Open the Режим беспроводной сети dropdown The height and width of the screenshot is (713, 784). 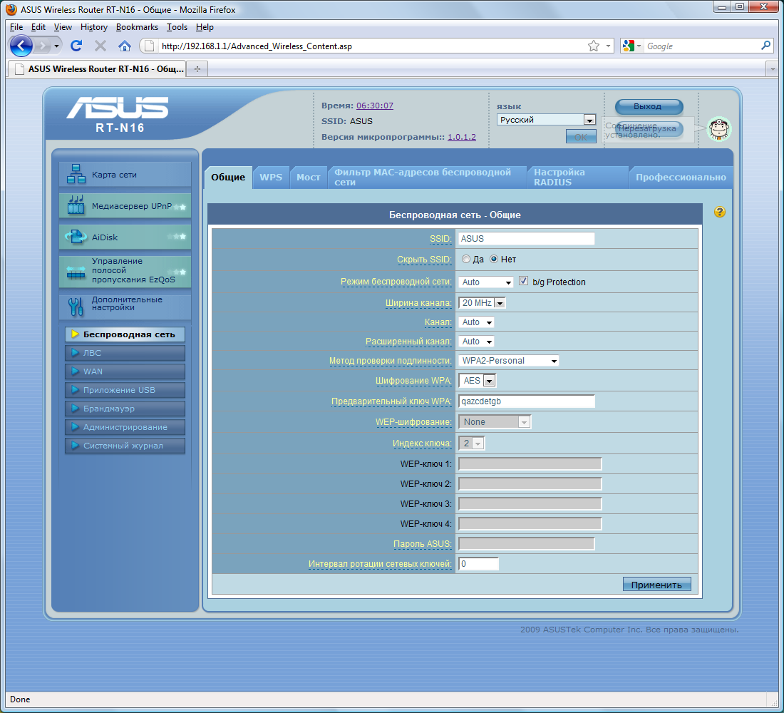click(486, 282)
